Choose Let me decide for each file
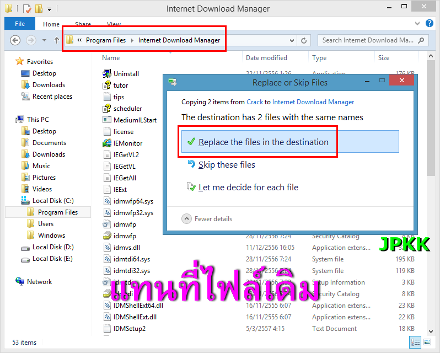The height and width of the screenshot is (353, 440). coord(243,188)
